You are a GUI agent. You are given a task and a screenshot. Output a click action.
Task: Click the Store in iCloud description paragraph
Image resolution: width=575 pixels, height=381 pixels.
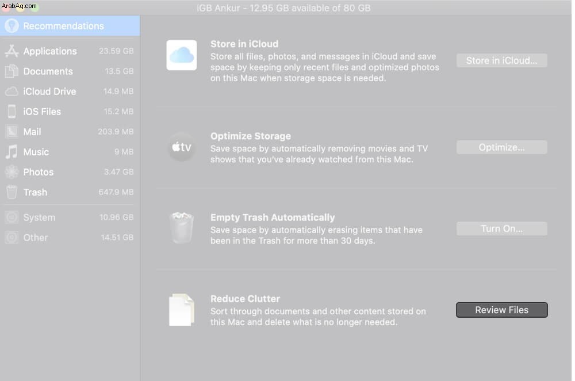(324, 67)
